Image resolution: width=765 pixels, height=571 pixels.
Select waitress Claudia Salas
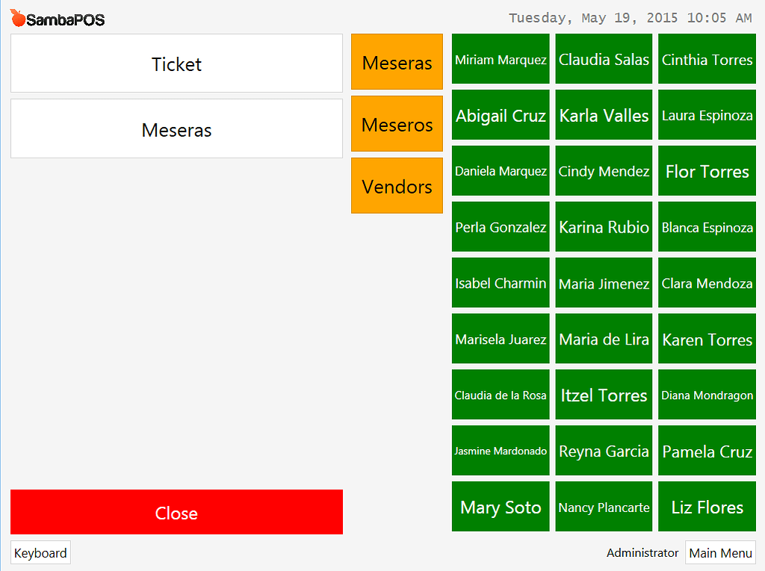point(603,58)
